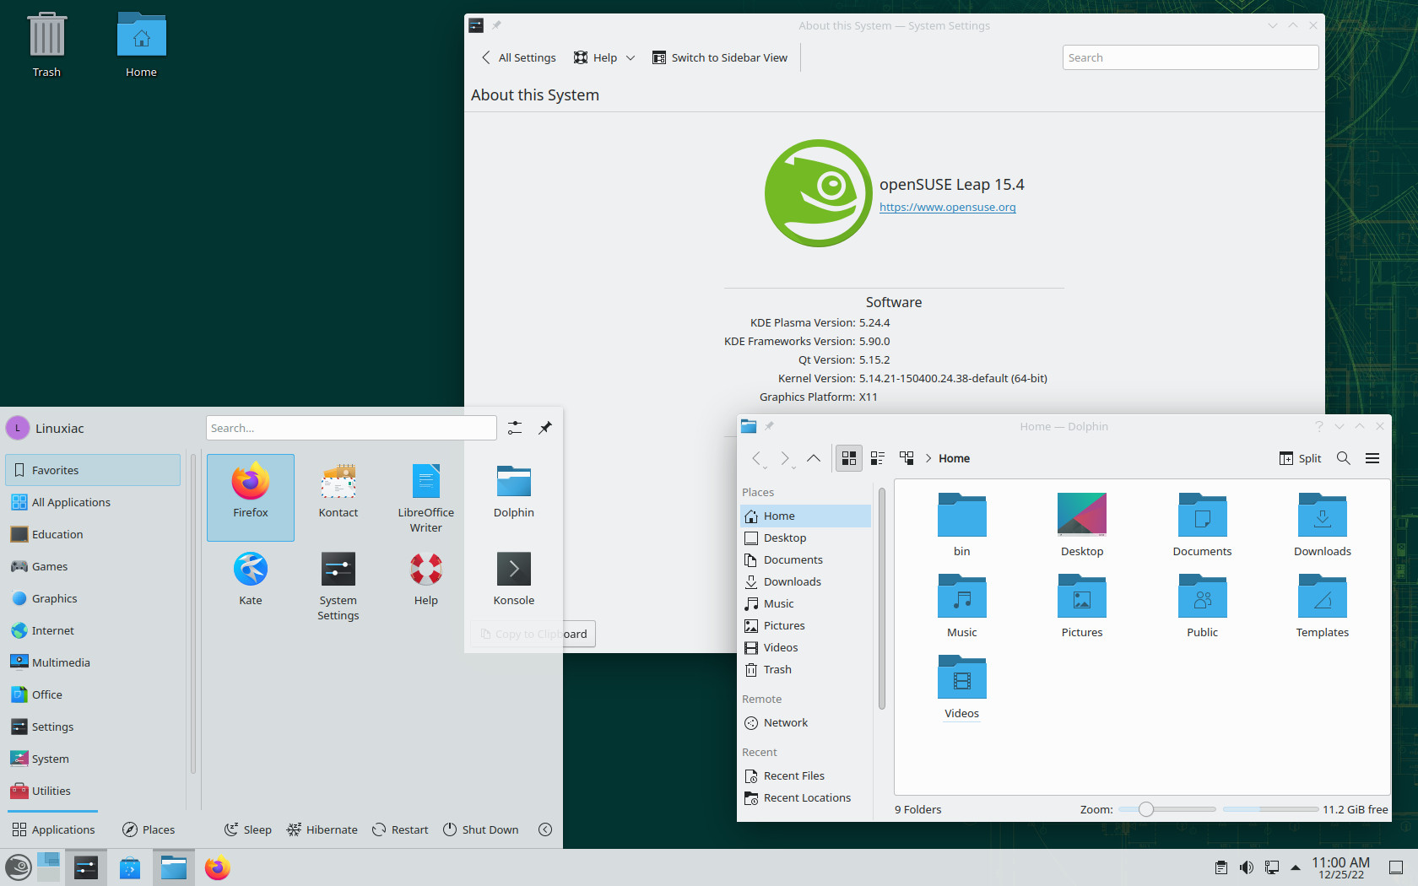
Task: Switch Dolphin to Details tree view
Action: coord(907,458)
